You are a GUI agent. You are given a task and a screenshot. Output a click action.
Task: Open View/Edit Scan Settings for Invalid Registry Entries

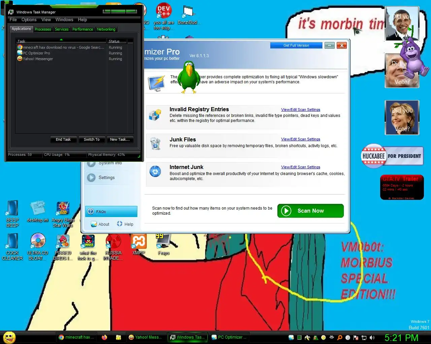click(x=301, y=110)
